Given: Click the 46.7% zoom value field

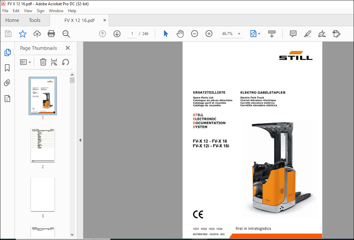Looking at the screenshot, I should tap(227, 34).
